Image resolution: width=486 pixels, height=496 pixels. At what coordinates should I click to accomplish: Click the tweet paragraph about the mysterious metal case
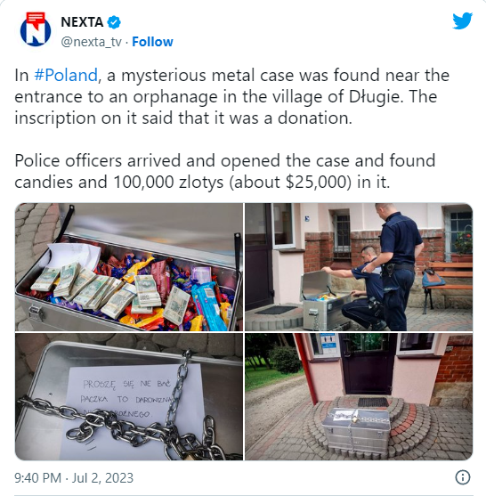[231, 96]
